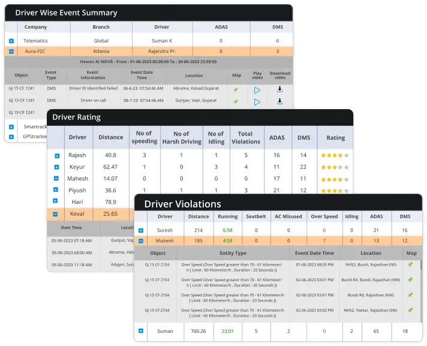The width and height of the screenshot is (427, 346).
Task: Show map for Bundi Rd, Rajasthan (NW) violation
Action: click(x=410, y=295)
